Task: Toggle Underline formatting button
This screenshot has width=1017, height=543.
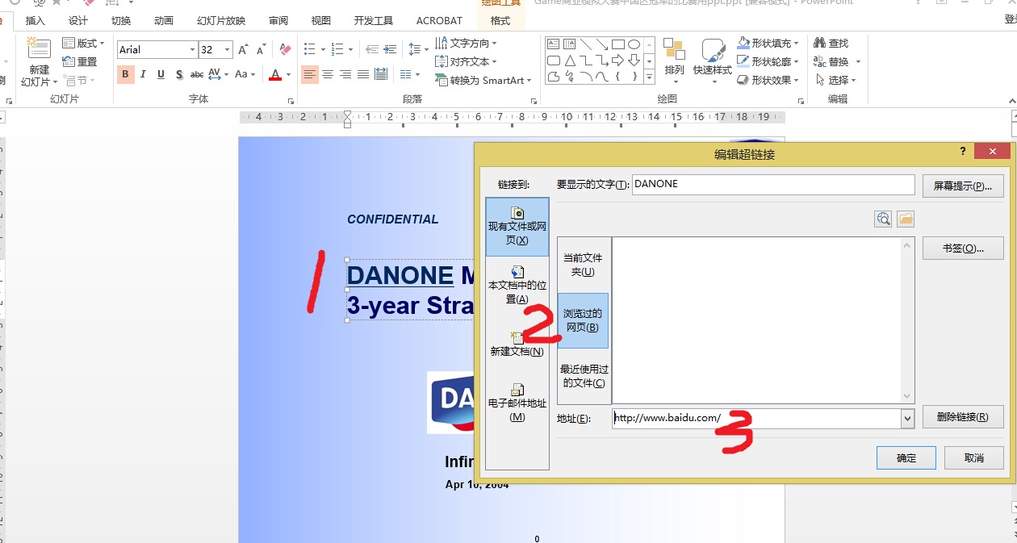Action: pyautogui.click(x=161, y=74)
